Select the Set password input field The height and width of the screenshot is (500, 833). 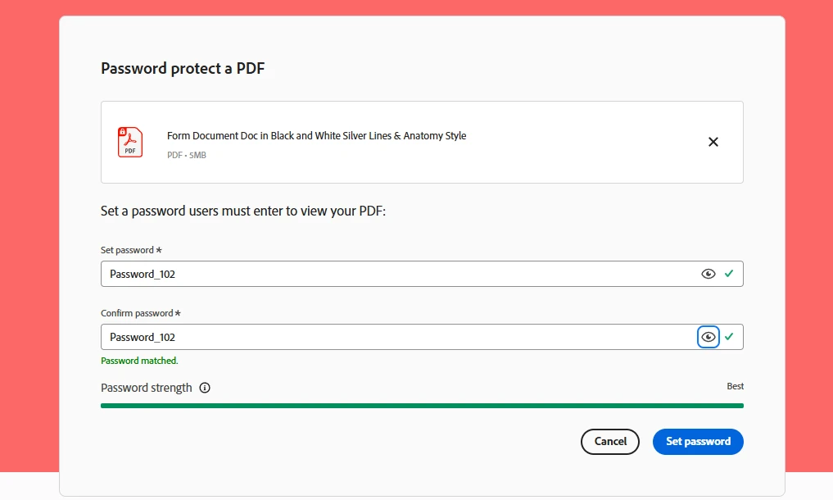(x=328, y=273)
